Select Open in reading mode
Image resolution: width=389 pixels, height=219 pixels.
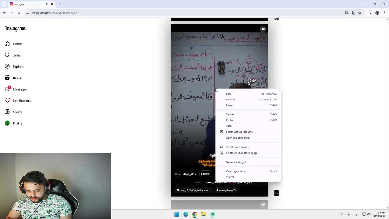click(x=248, y=138)
